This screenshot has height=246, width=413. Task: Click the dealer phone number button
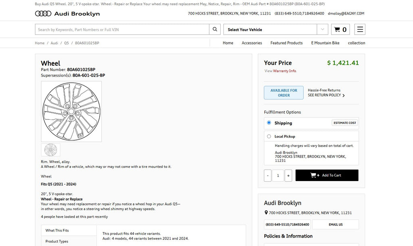(x=287, y=224)
